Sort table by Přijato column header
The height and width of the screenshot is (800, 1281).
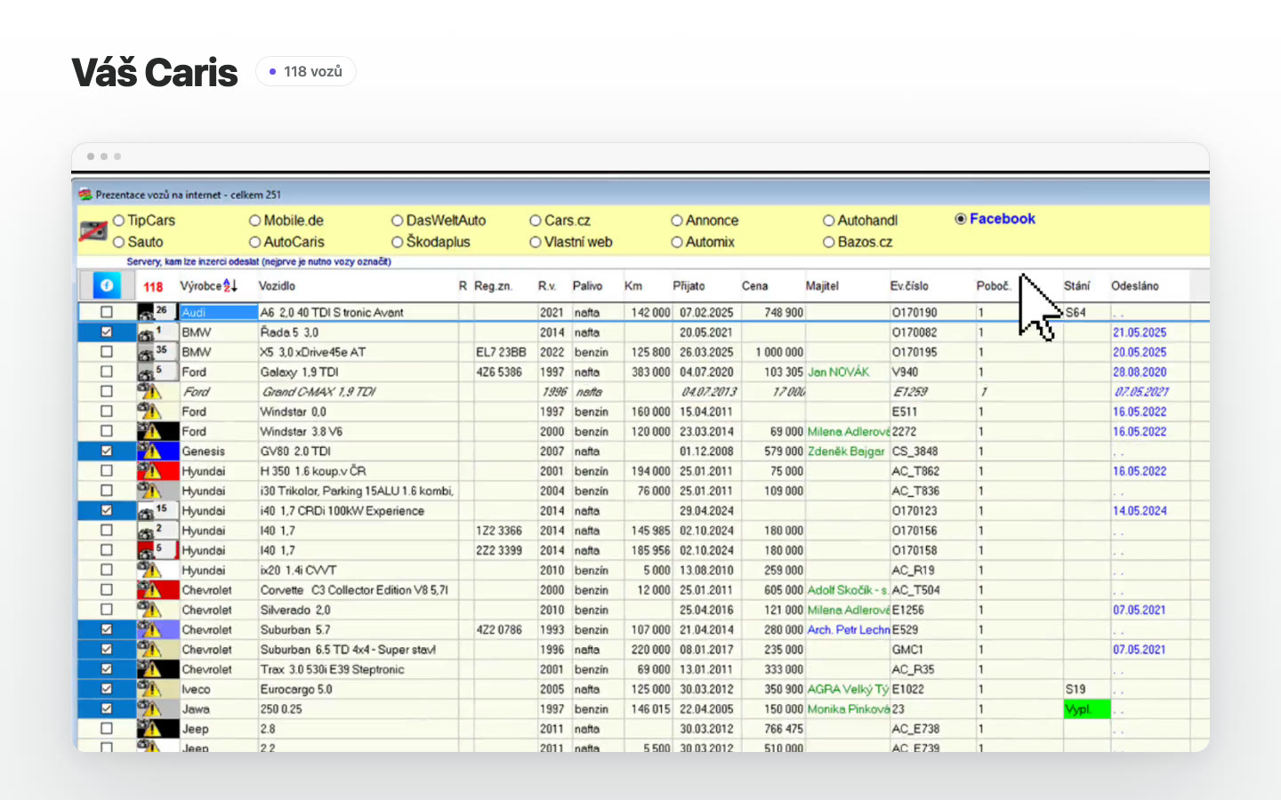[689, 285]
